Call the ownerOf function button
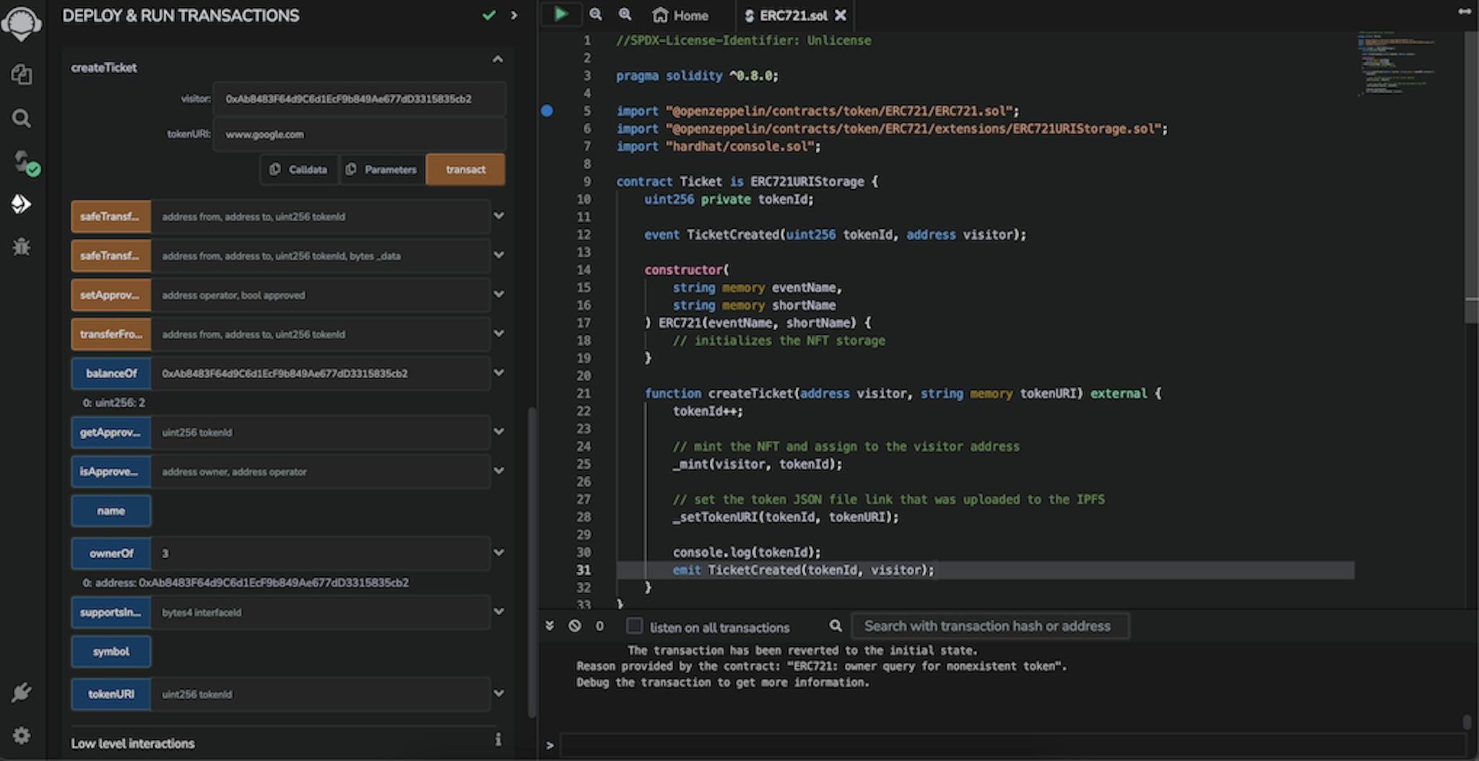The image size is (1479, 761). click(110, 553)
